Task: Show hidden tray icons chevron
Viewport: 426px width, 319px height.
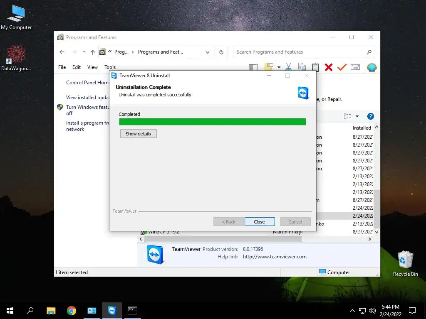Action: pos(352,311)
